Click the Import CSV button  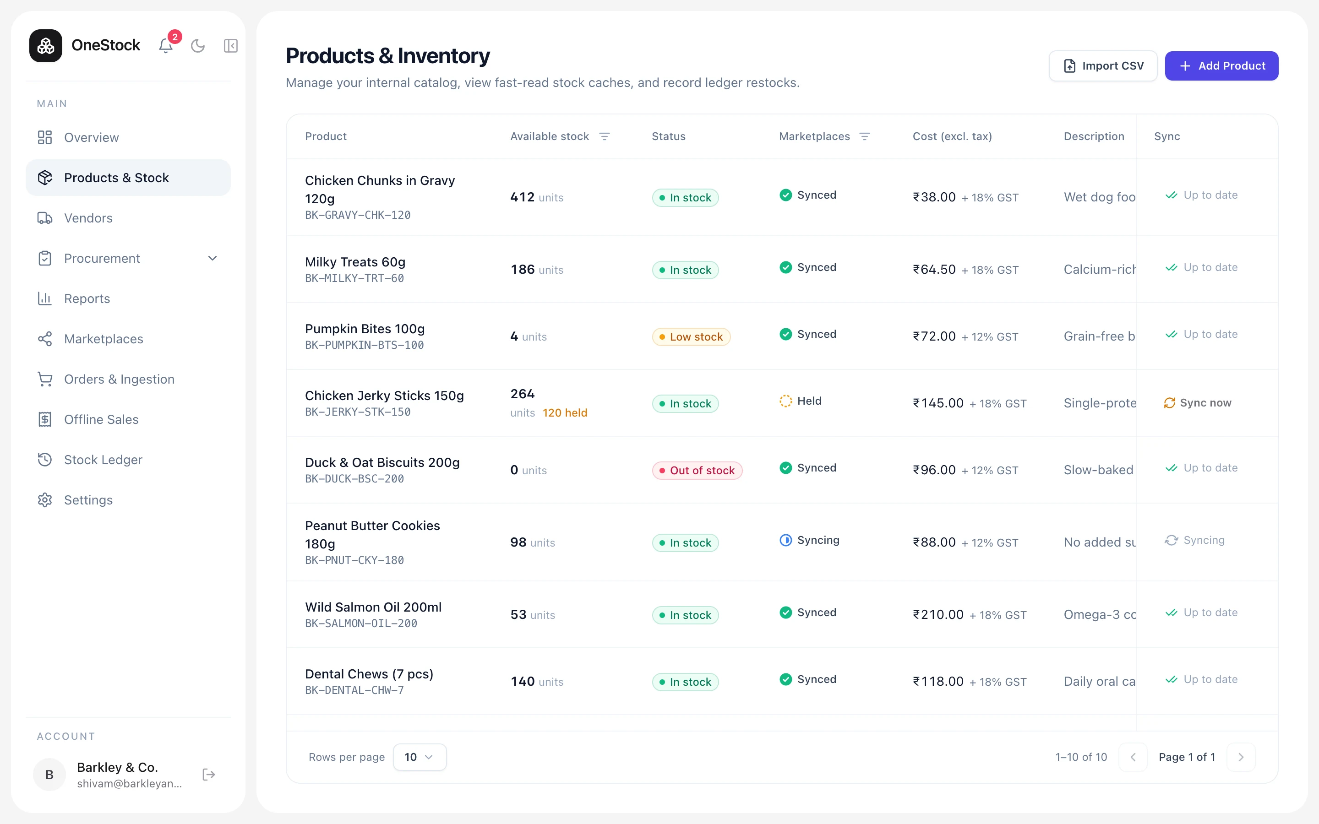[1103, 66]
